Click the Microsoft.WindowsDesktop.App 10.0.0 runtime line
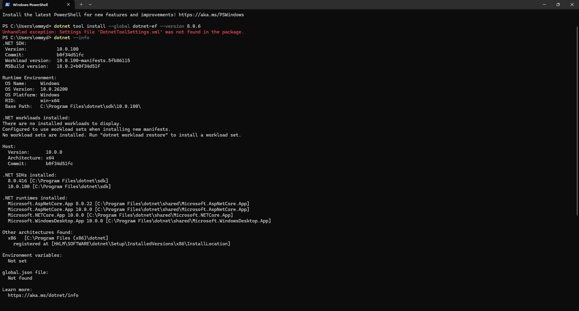This screenshot has width=579, height=311. 139,221
